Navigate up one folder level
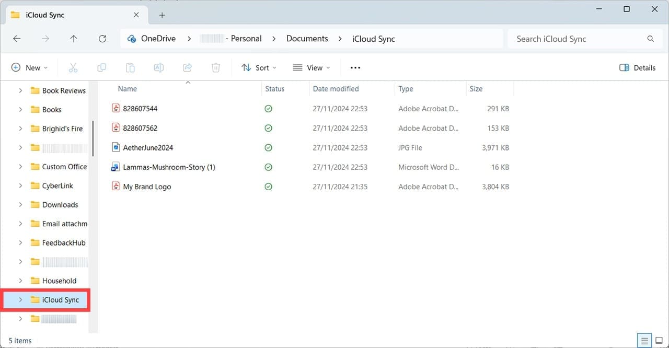This screenshot has height=348, width=669. [x=74, y=39]
